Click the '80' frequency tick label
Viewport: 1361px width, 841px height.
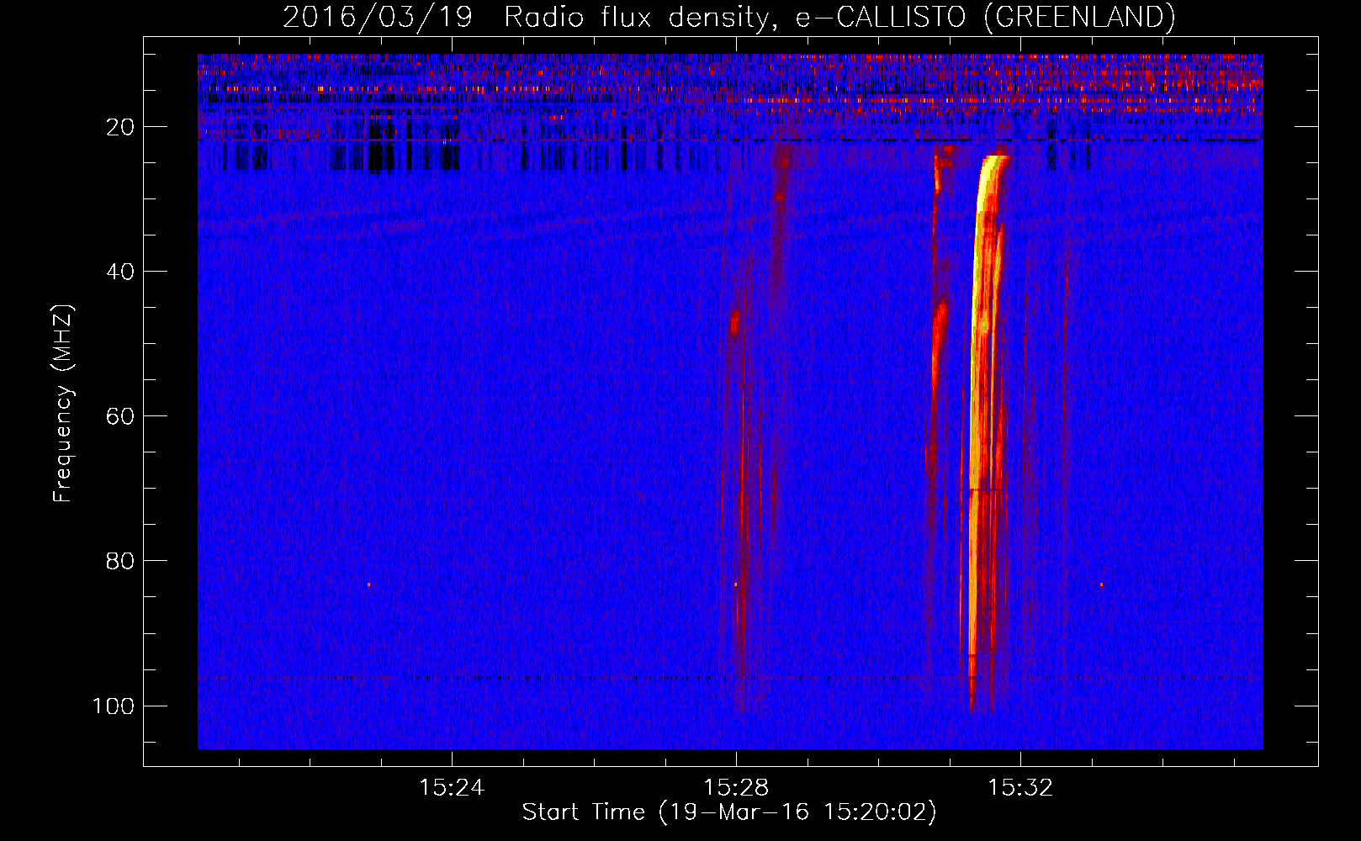(121, 561)
